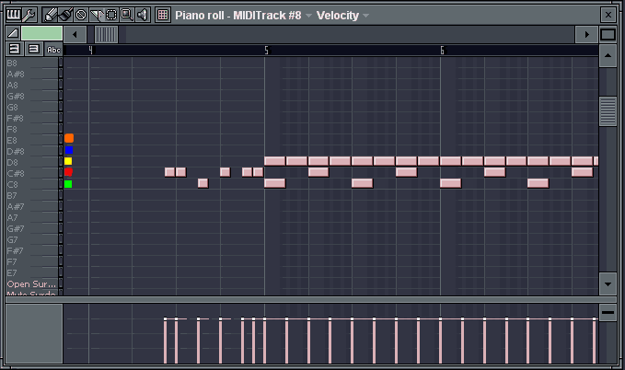The width and height of the screenshot is (625, 370).
Task: Click the D#8 key label
Action: pos(16,152)
